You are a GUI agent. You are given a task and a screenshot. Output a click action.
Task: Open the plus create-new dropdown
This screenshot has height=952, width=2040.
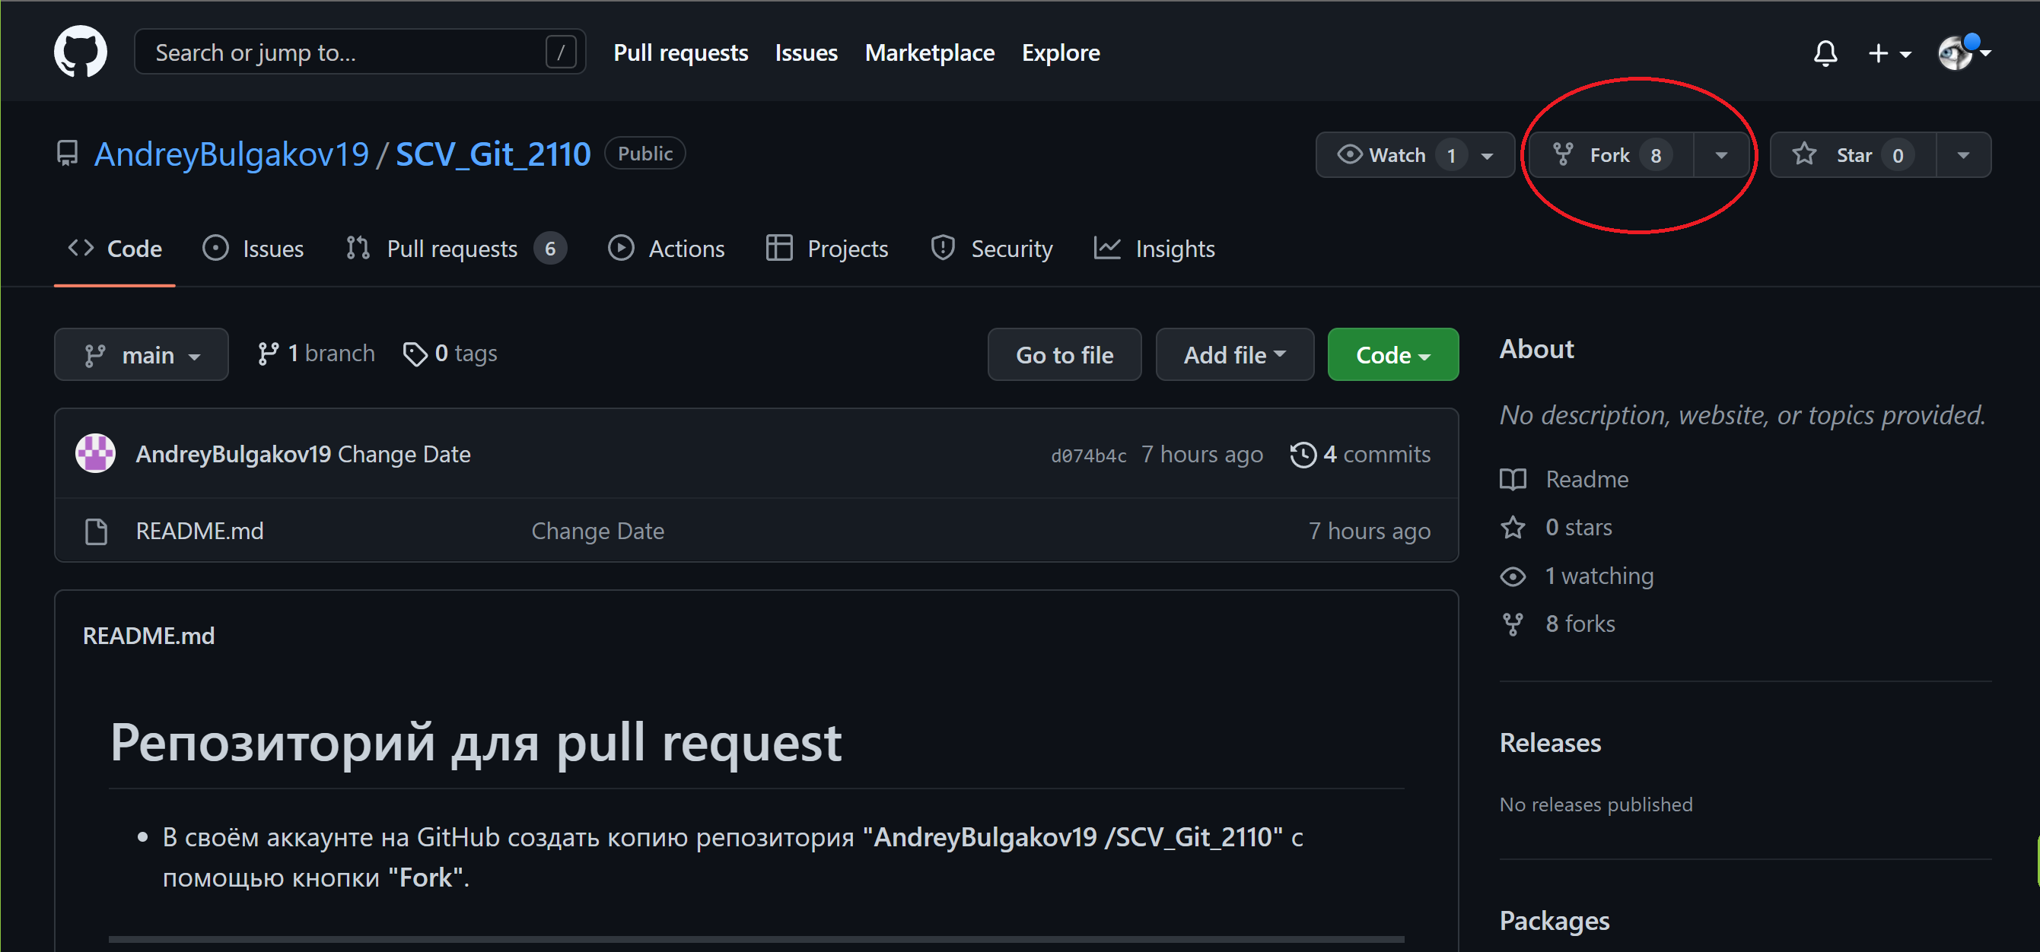[1888, 53]
